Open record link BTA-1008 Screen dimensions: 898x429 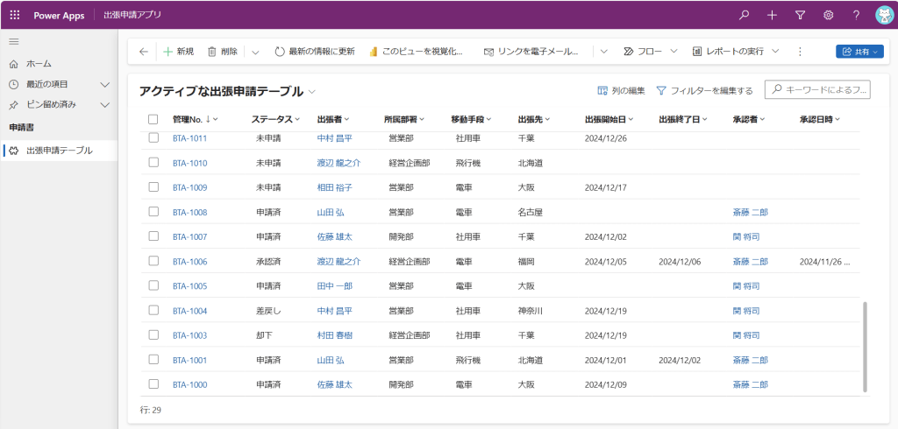tap(189, 212)
